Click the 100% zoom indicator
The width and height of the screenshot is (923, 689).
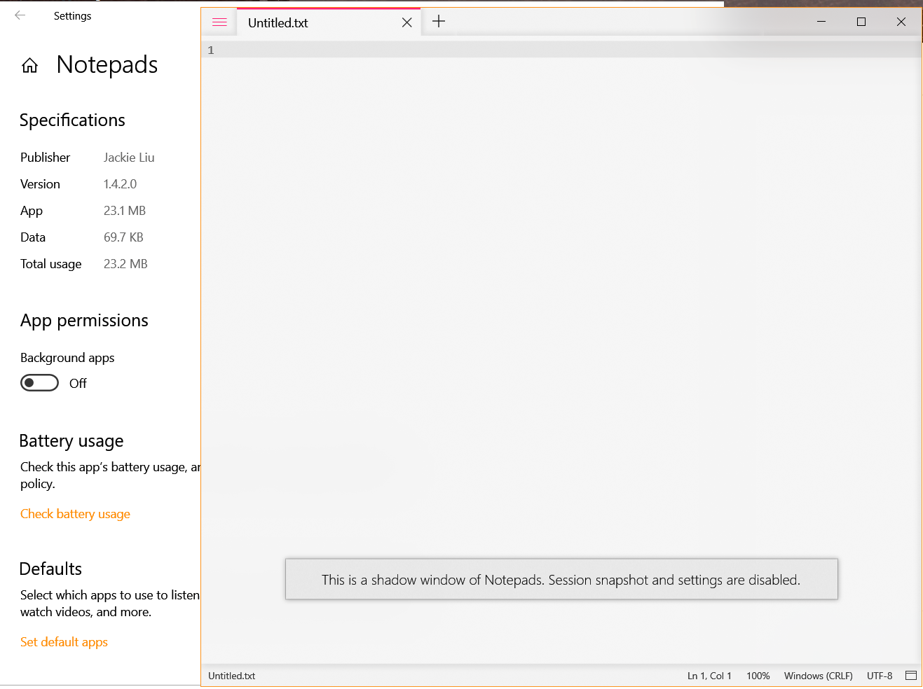coord(758,675)
